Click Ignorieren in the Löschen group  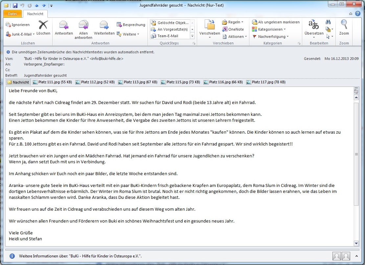(18, 25)
